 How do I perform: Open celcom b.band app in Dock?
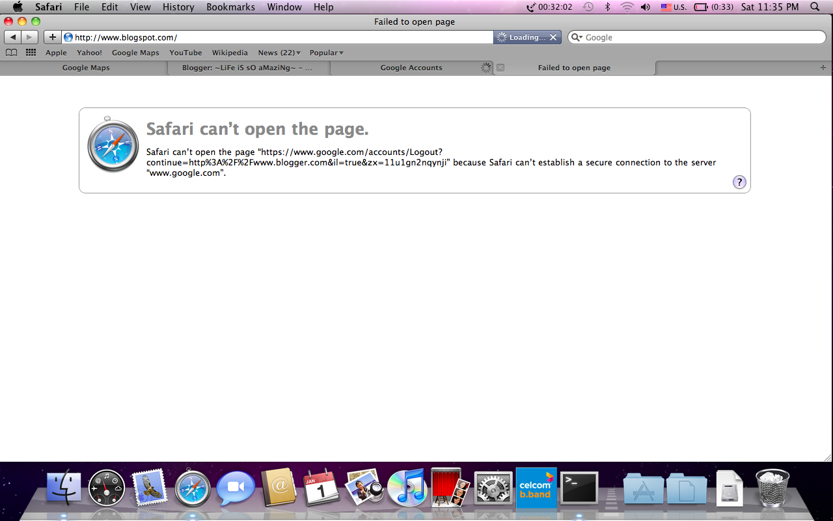[536, 487]
